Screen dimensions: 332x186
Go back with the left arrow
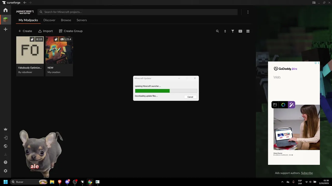pos(25,3)
